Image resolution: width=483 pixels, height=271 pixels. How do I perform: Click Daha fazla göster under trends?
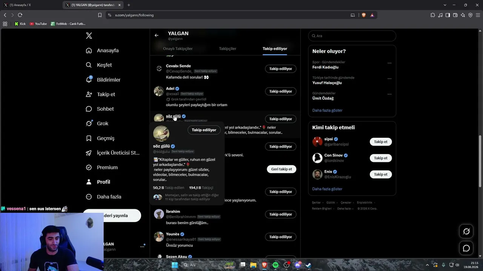click(328, 110)
